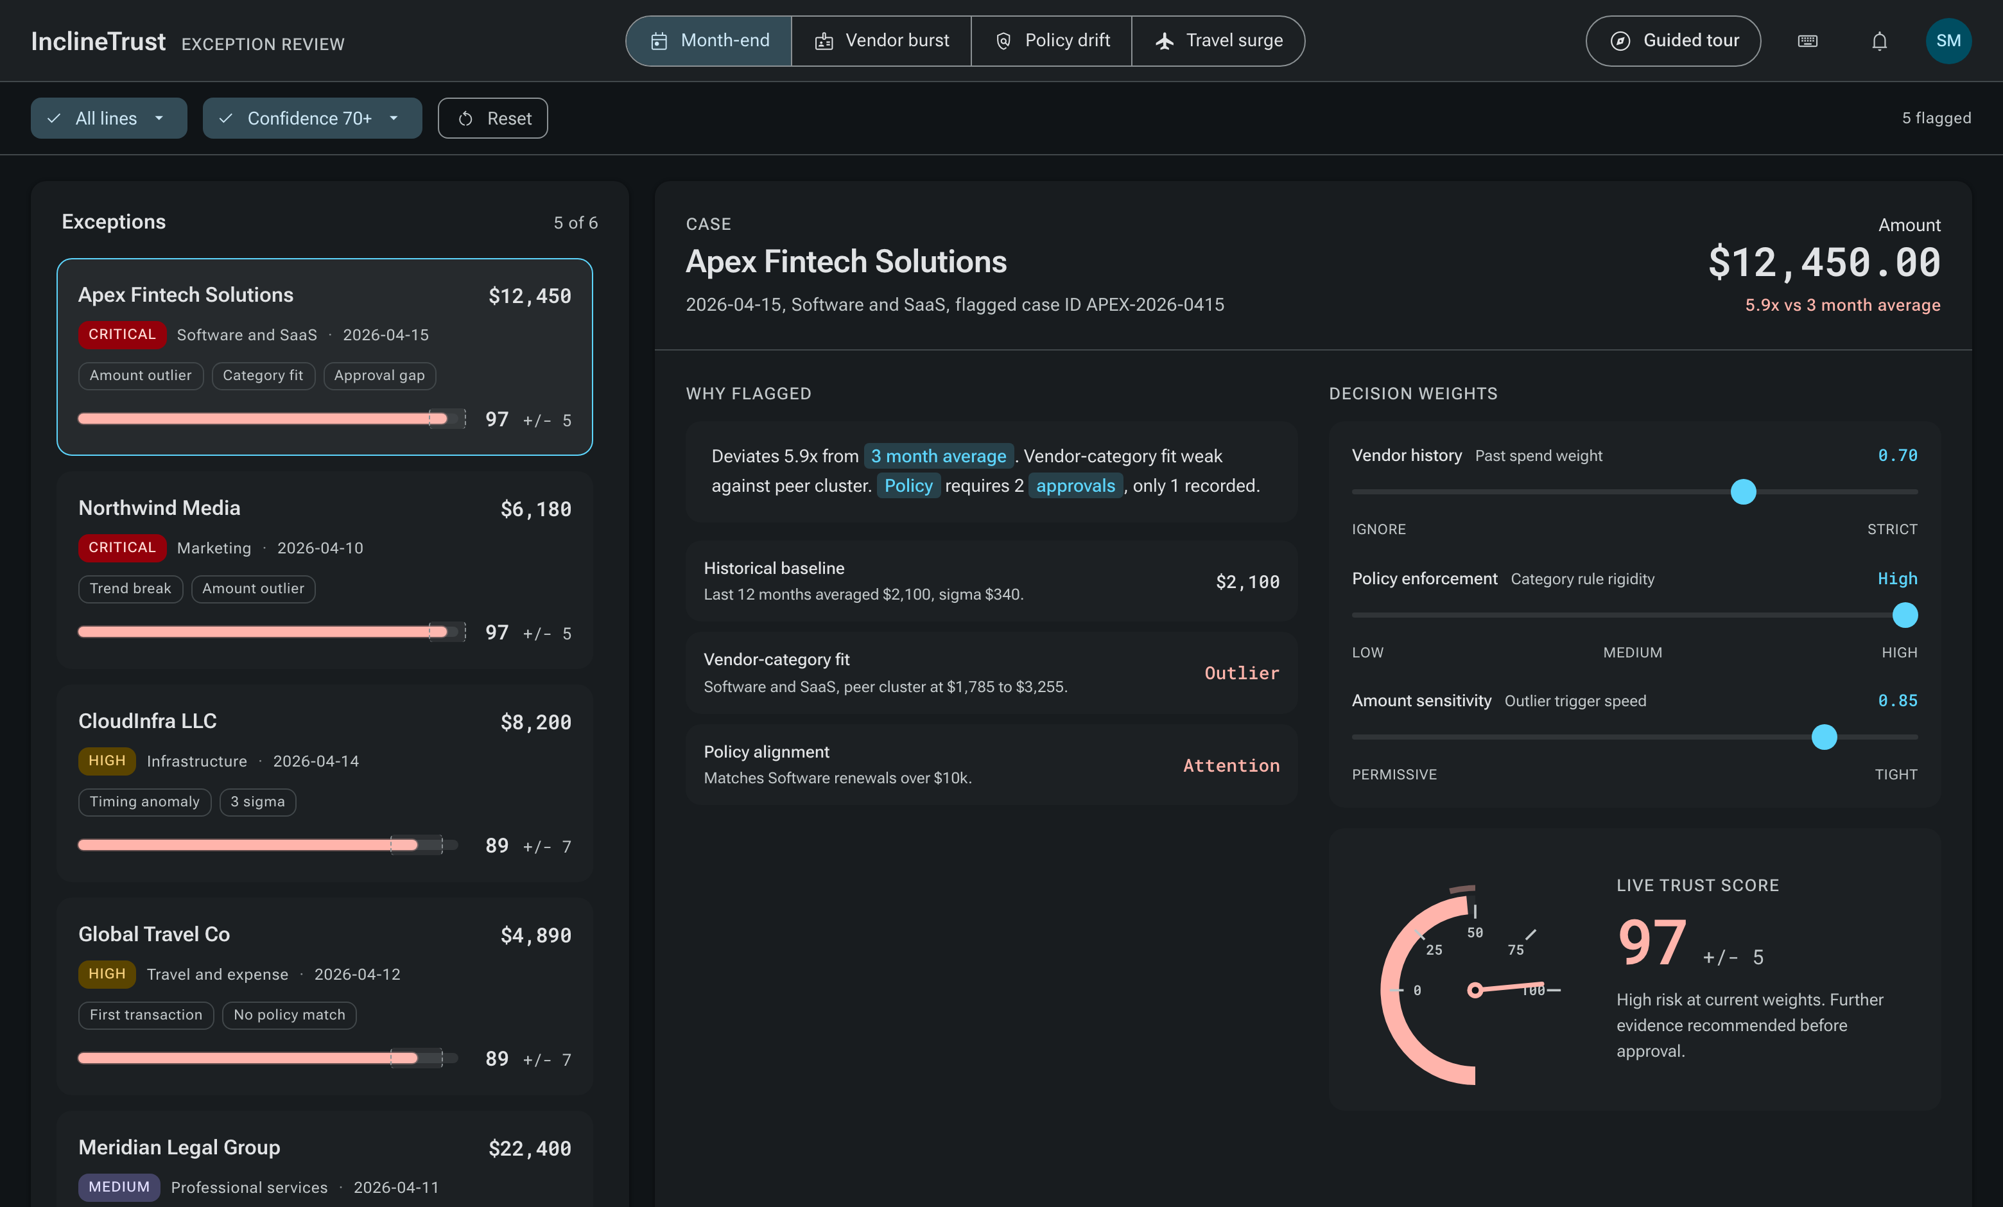Open SM user avatar menu

point(1948,40)
